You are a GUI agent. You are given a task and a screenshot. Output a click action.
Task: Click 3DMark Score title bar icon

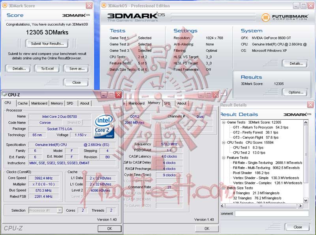pyautogui.click(x=5, y=6)
